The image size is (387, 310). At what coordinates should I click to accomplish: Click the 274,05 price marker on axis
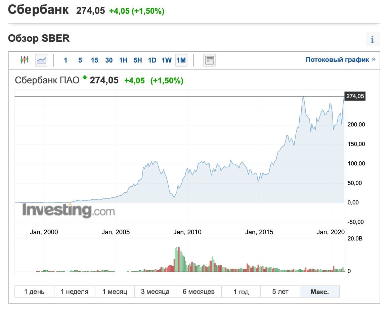(x=355, y=96)
